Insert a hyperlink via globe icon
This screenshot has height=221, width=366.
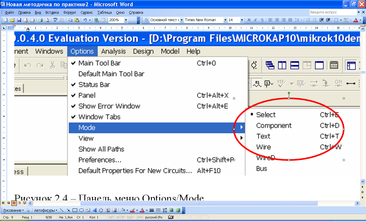[97, 20]
